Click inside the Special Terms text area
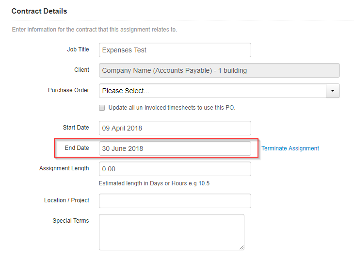 tap(171, 232)
